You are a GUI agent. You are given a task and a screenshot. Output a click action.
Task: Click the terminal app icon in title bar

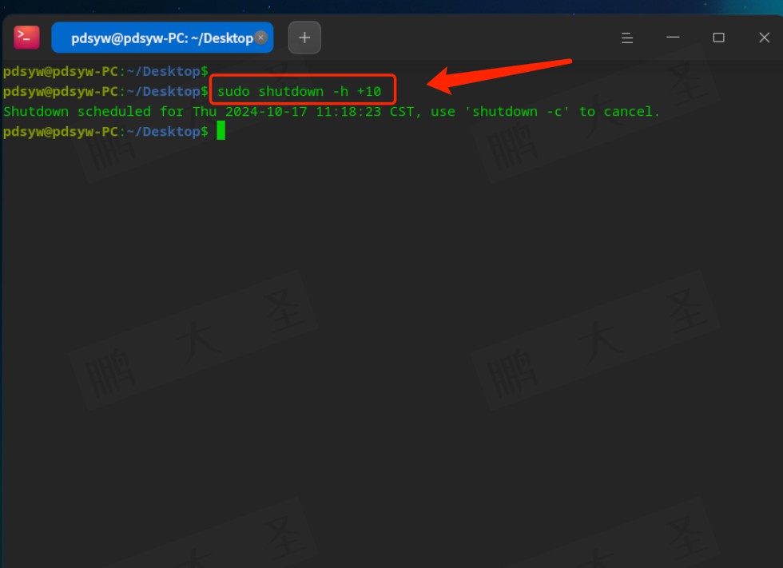pyautogui.click(x=26, y=38)
